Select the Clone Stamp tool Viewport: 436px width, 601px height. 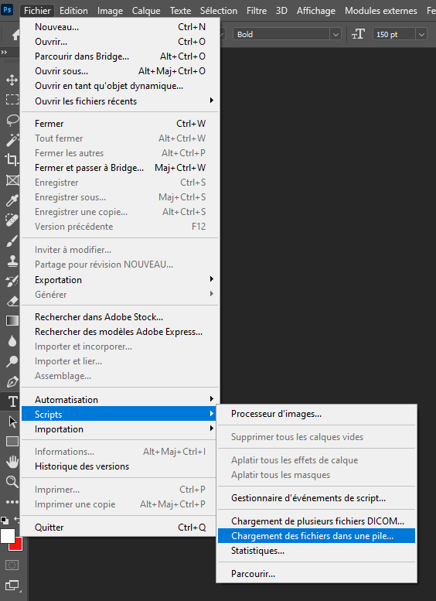(x=12, y=261)
